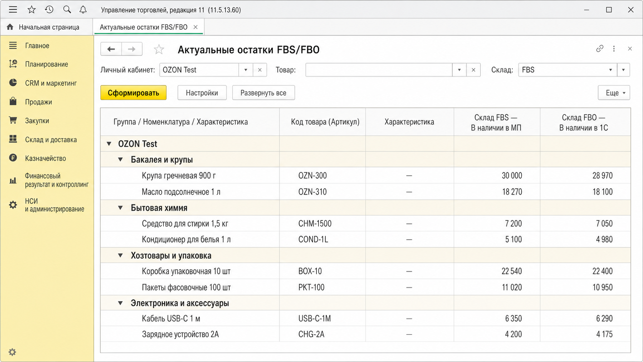Open notifications bell
The width and height of the screenshot is (643, 362).
tap(83, 10)
